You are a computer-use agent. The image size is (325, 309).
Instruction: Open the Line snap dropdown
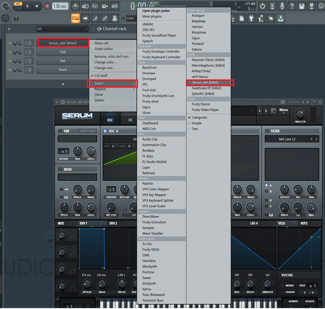(131, 18)
